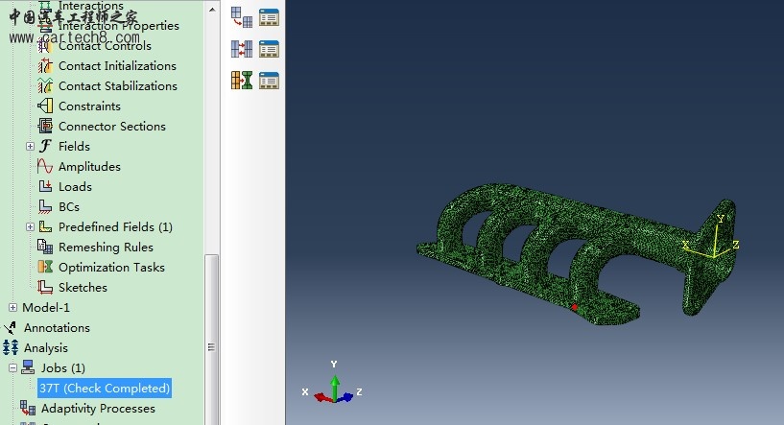Click the Create Adaptivity Process icon
The image size is (784, 425).
click(241, 48)
